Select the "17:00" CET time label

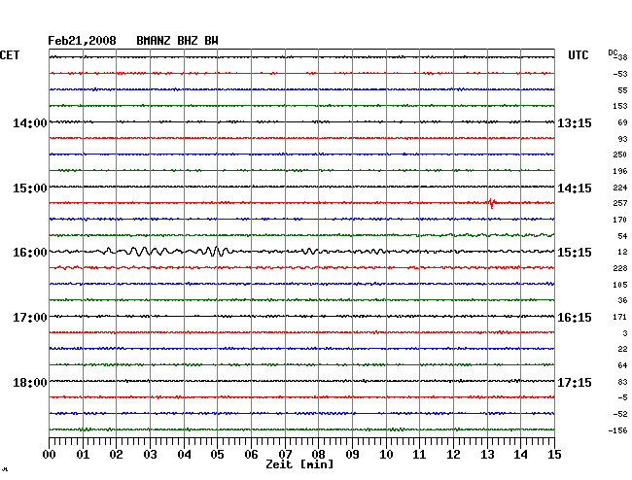tap(30, 318)
